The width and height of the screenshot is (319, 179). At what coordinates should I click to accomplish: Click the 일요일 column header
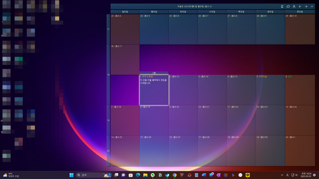click(125, 12)
